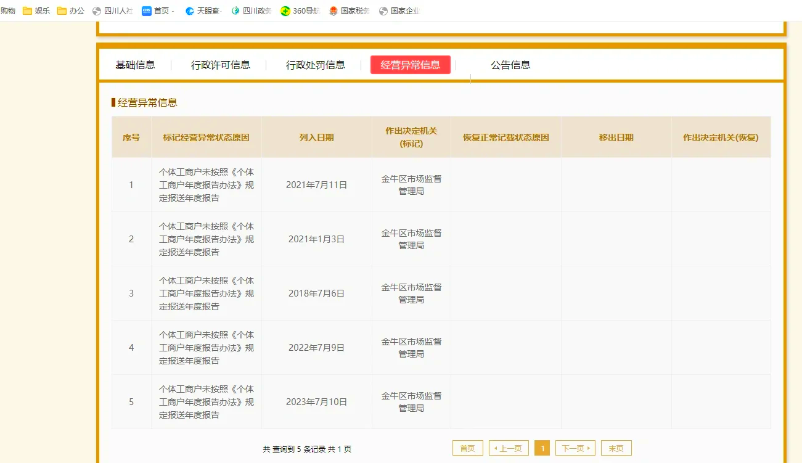Viewport: 802px width, 463px height.
Task: Open the 四川政务 bookmark
Action: pyautogui.click(x=251, y=10)
